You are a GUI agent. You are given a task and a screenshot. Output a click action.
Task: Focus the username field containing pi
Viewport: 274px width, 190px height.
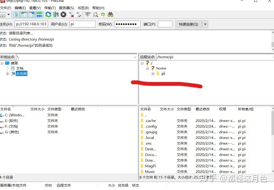coord(82,24)
